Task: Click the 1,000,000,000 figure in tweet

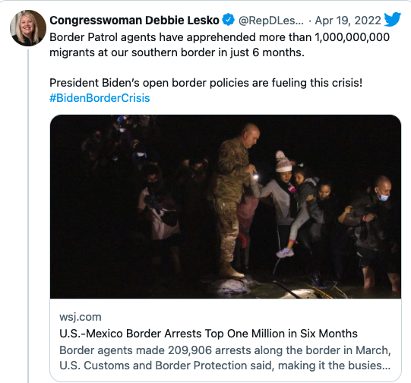Action: pos(352,37)
